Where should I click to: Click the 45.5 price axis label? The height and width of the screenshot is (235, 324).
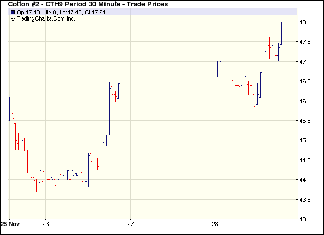(x=306, y=121)
